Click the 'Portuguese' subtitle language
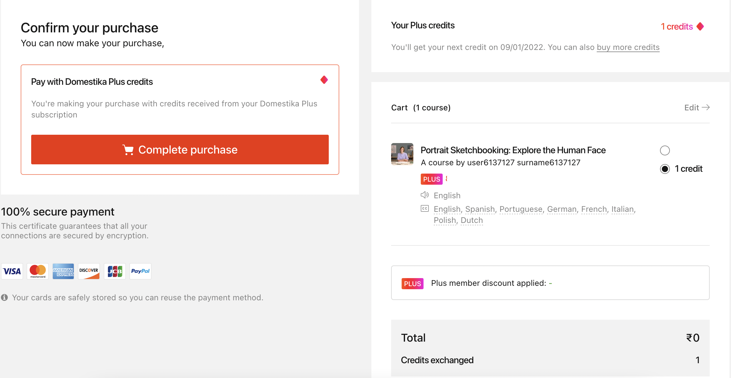 [521, 209]
